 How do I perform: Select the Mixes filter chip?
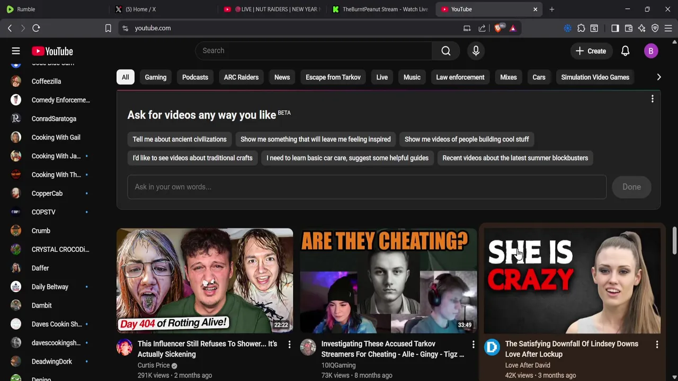coord(508,77)
